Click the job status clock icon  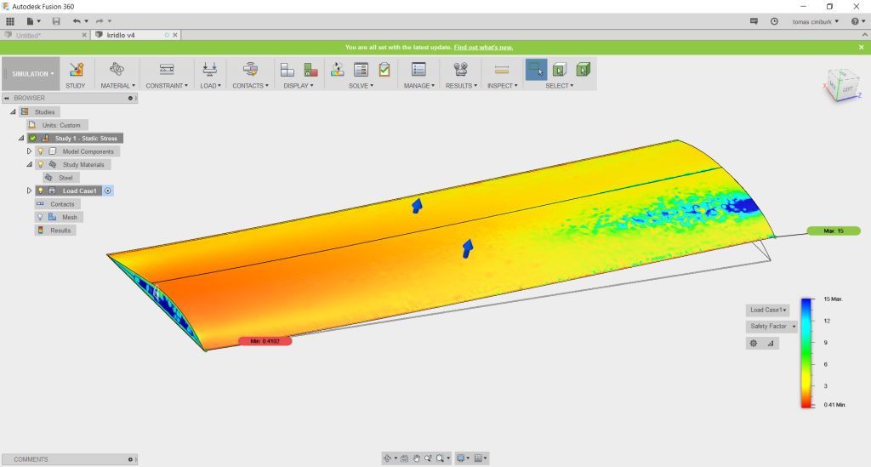(x=774, y=20)
